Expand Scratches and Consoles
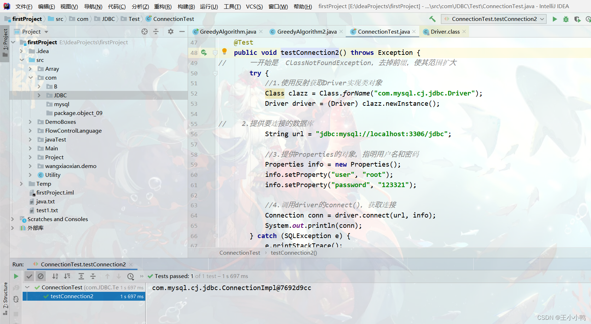Viewport: 591px width, 324px height. pos(13,219)
